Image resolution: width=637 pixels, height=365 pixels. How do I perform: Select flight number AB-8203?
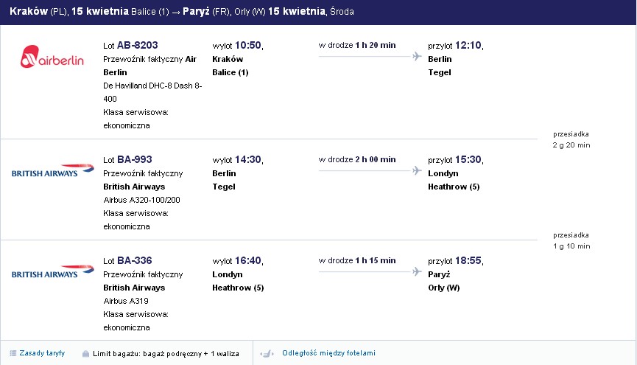[137, 45]
